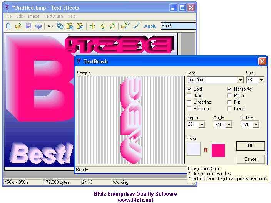The width and height of the screenshot is (271, 203).
Task: Click the Depth value 20 field
Action: point(193,124)
